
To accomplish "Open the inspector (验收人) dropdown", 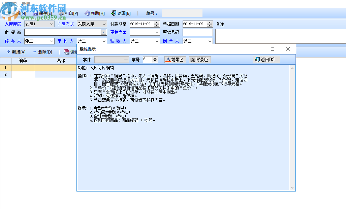I will coord(157,41).
